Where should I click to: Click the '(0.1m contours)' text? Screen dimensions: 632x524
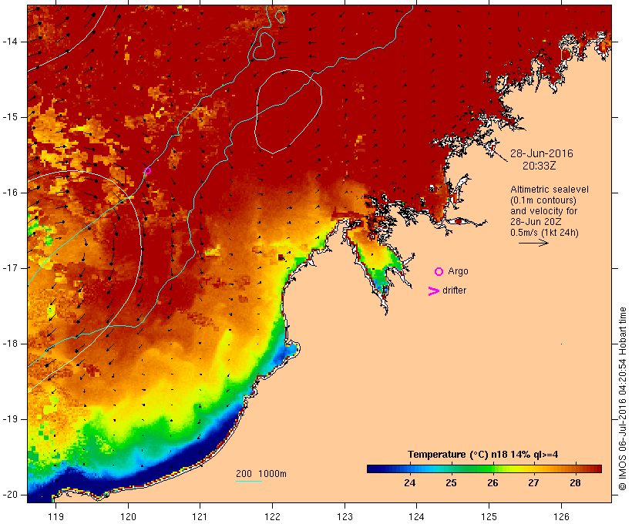click(x=543, y=200)
